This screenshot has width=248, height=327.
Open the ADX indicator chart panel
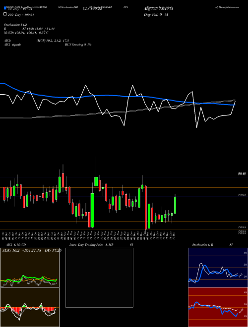(x=30, y=268)
